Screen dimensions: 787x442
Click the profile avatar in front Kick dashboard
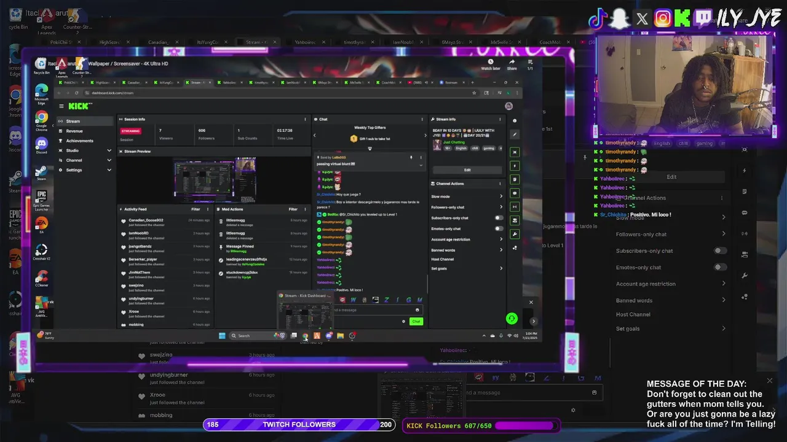508,106
